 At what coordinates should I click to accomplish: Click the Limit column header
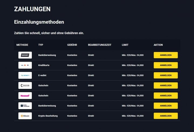125,45
